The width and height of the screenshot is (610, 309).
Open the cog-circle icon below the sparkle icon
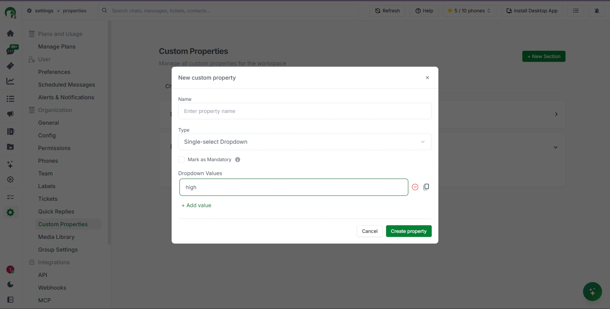click(x=10, y=180)
